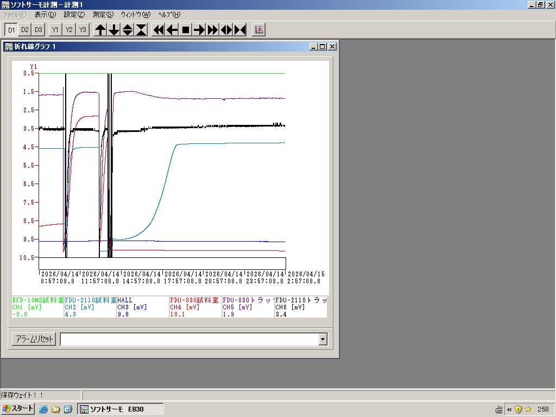Open the 測定(S) menu
556x417 pixels.
pyautogui.click(x=103, y=15)
